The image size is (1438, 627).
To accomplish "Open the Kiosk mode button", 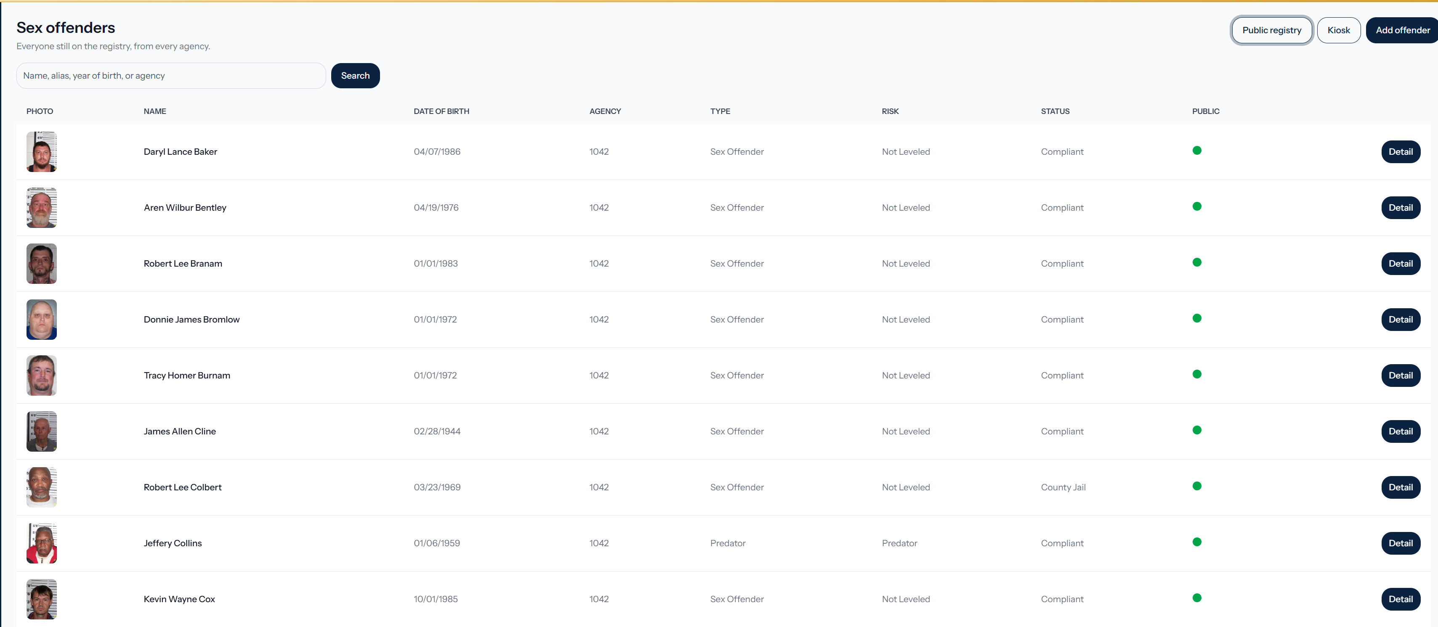I will 1338,30.
